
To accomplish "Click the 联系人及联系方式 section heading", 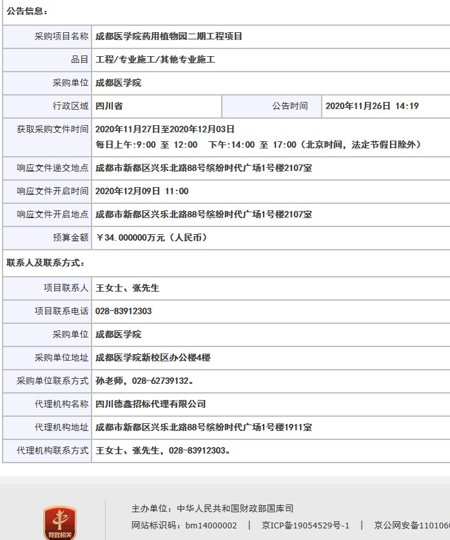I will [x=45, y=263].
